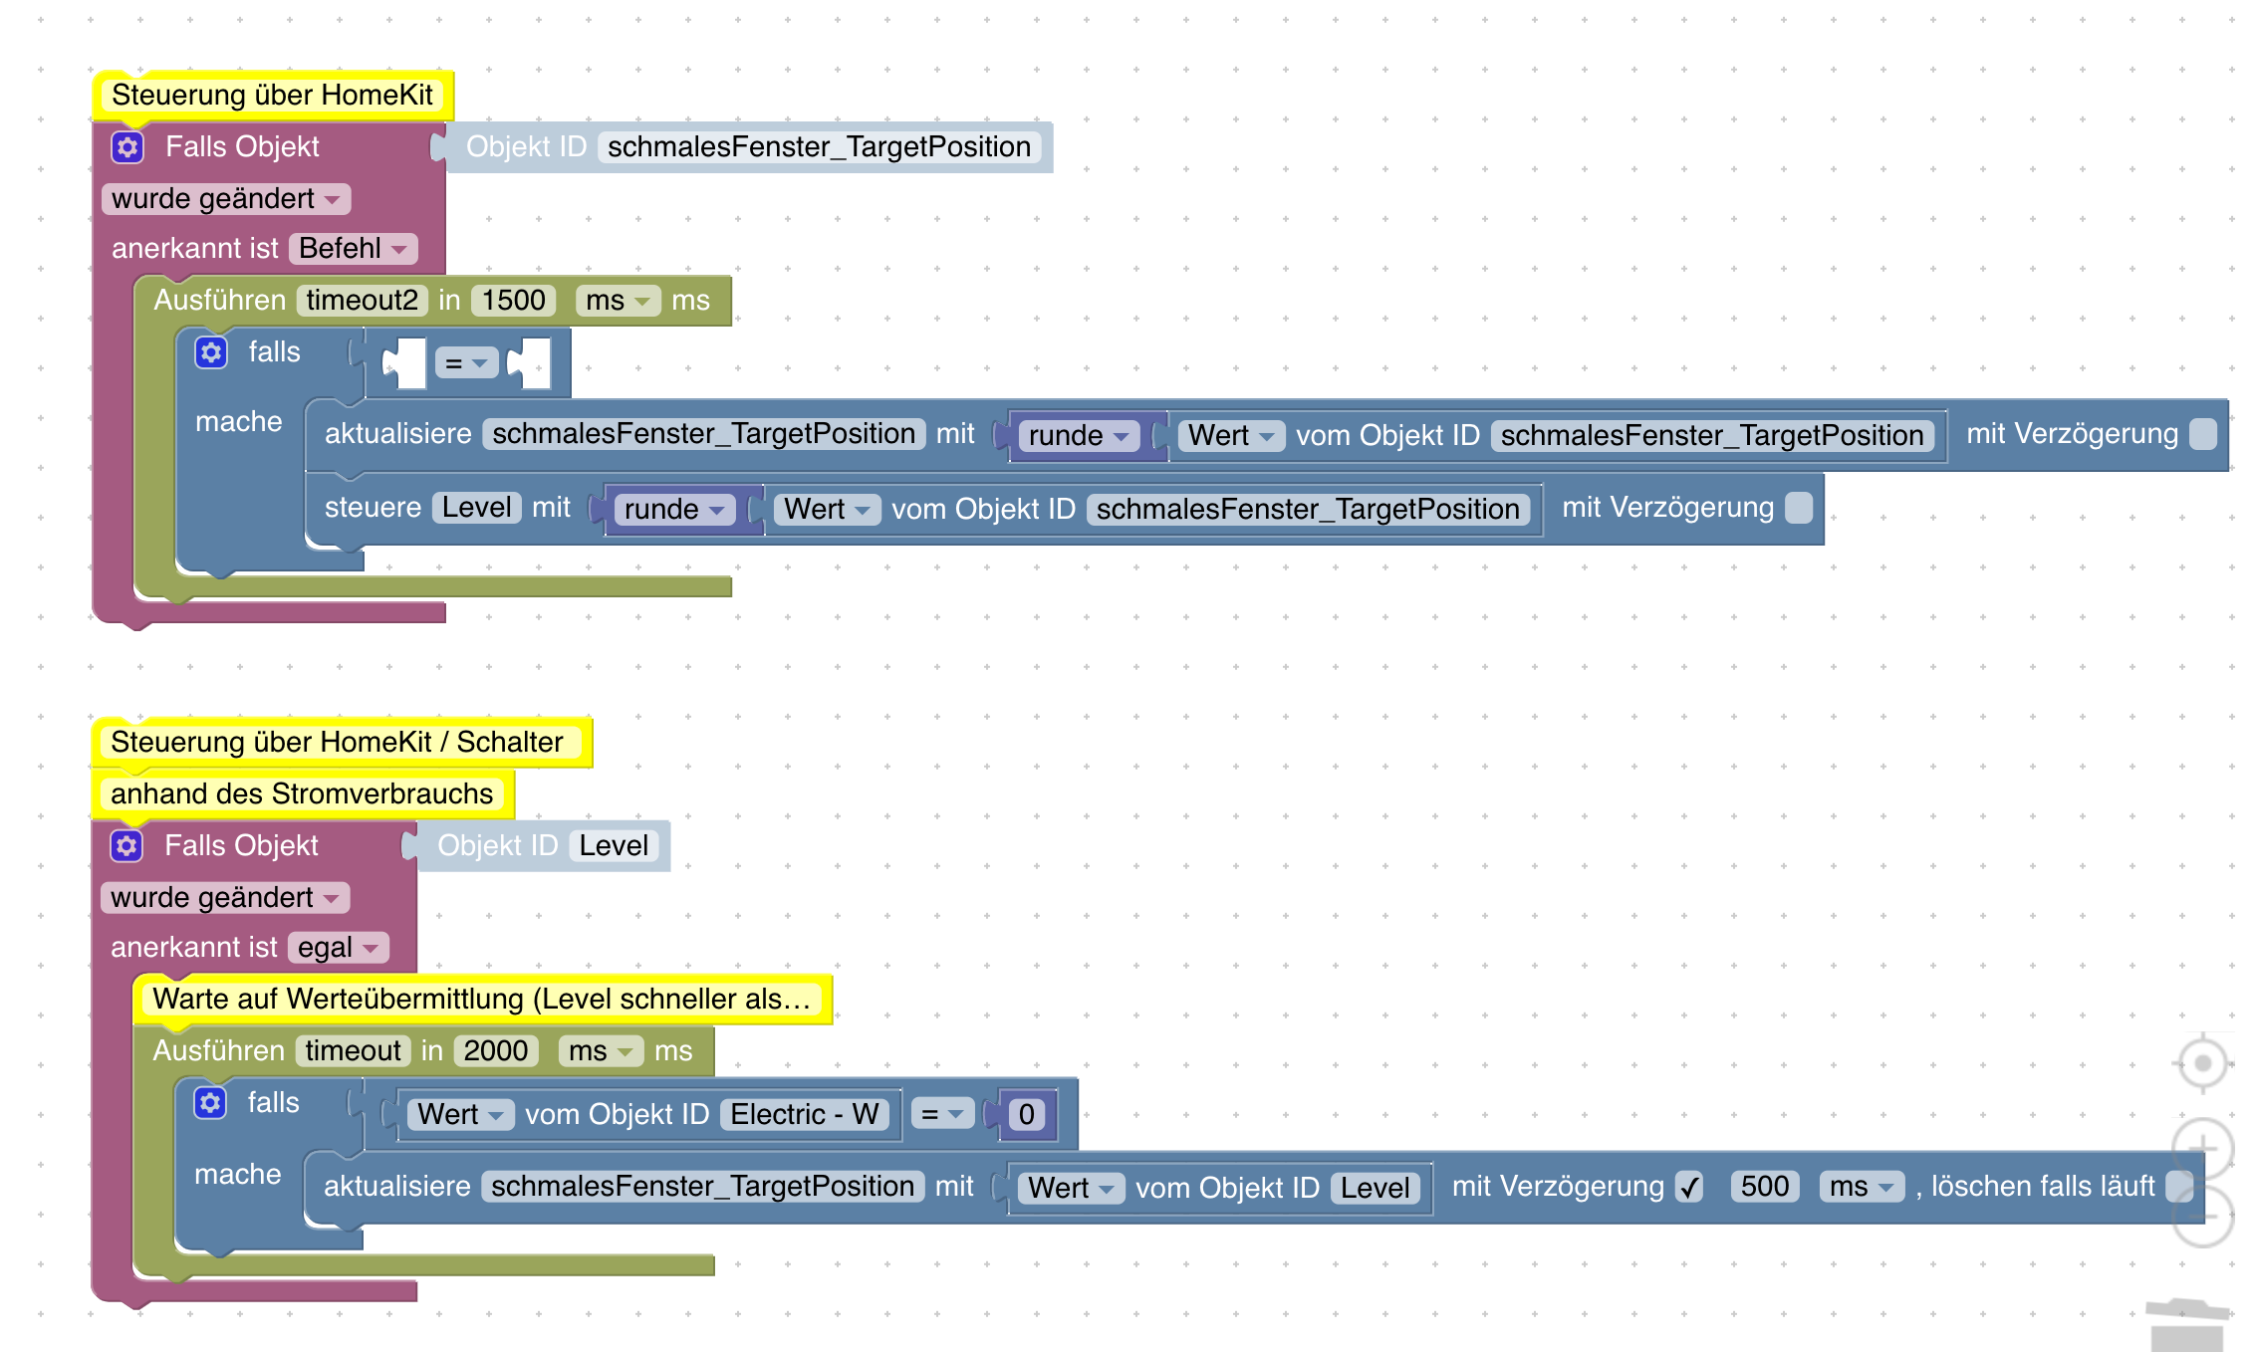The width and height of the screenshot is (2255, 1352).
Task: Click the Electric - W object ID field
Action: click(x=804, y=1115)
